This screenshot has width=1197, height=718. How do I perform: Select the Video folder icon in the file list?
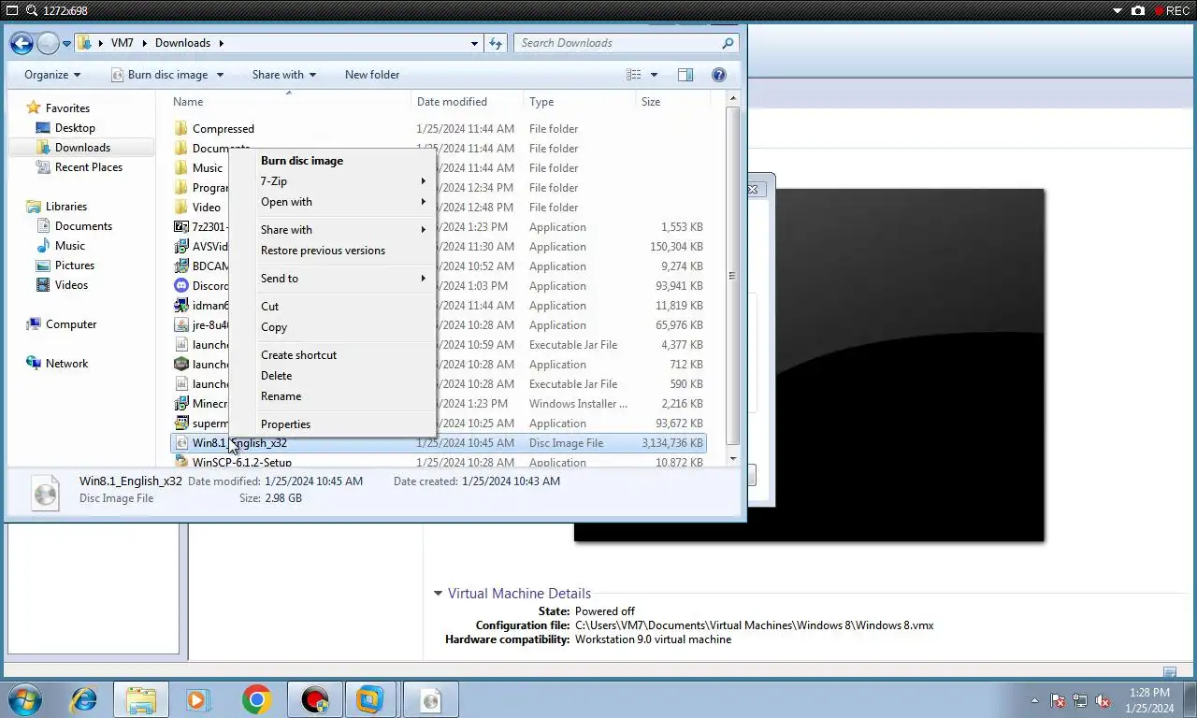pyautogui.click(x=181, y=208)
